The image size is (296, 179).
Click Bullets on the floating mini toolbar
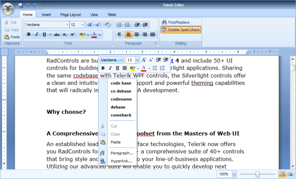pyautogui.click(x=155, y=68)
